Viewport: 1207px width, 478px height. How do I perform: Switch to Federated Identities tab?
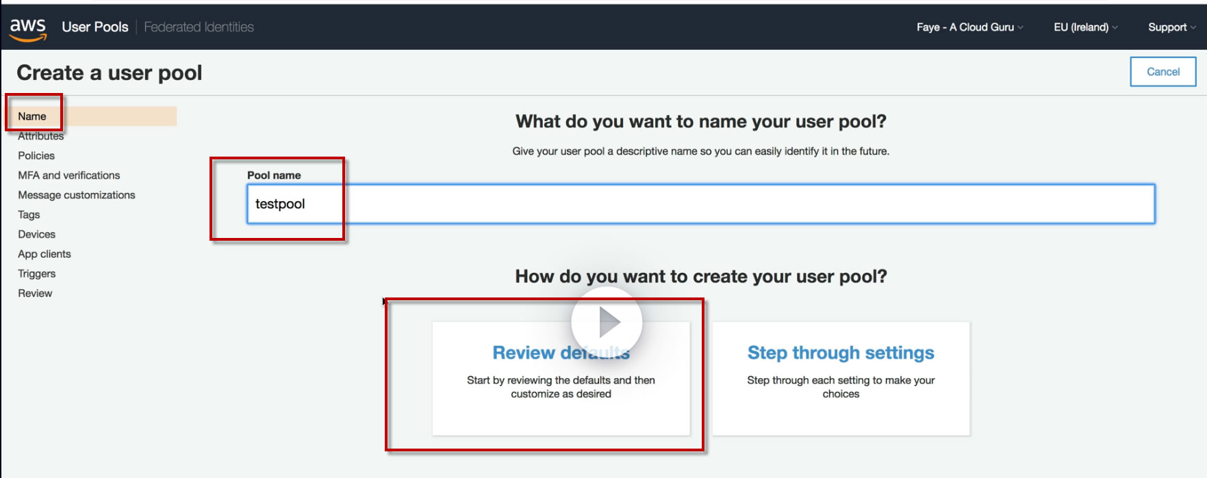pos(199,27)
